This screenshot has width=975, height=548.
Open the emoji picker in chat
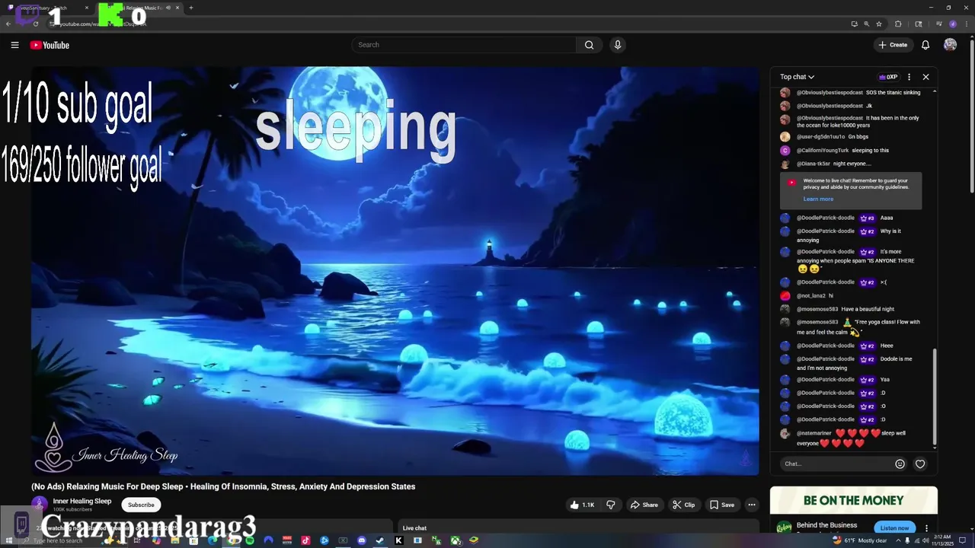[900, 464]
